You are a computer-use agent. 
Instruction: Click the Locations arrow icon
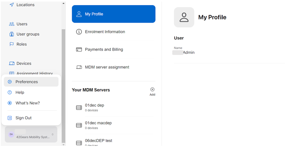tap(12, 5)
